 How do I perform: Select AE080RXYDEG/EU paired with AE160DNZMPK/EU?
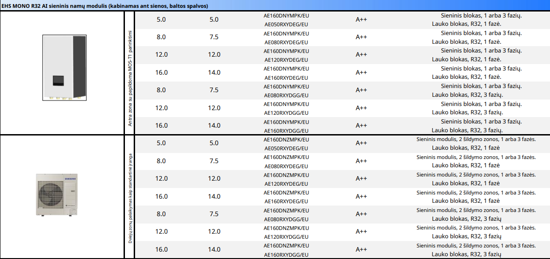coord(286,166)
